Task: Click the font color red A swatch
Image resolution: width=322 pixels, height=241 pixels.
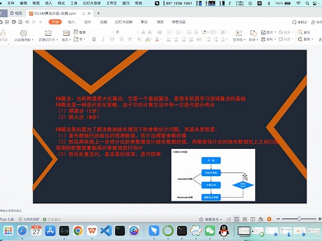Action: click(157, 39)
